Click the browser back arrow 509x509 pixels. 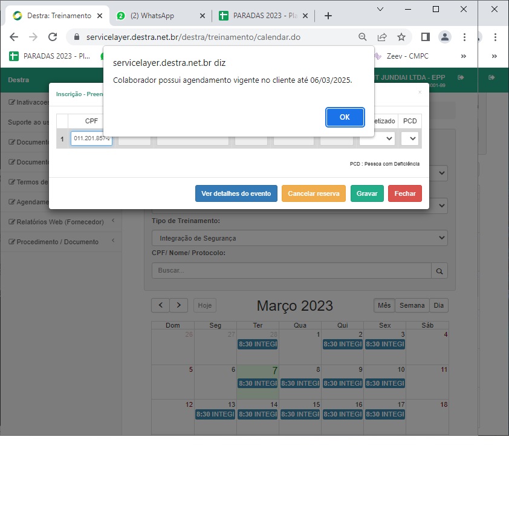pos(14,37)
